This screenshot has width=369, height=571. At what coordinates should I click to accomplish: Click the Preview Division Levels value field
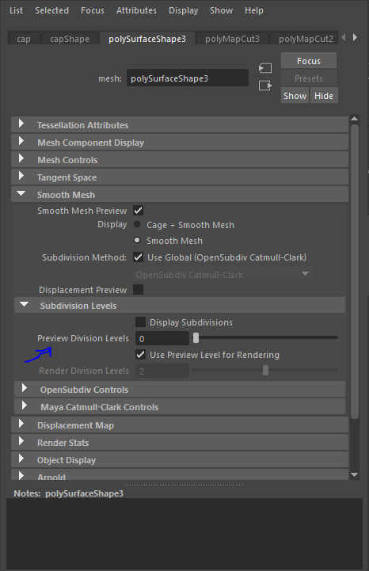point(162,338)
